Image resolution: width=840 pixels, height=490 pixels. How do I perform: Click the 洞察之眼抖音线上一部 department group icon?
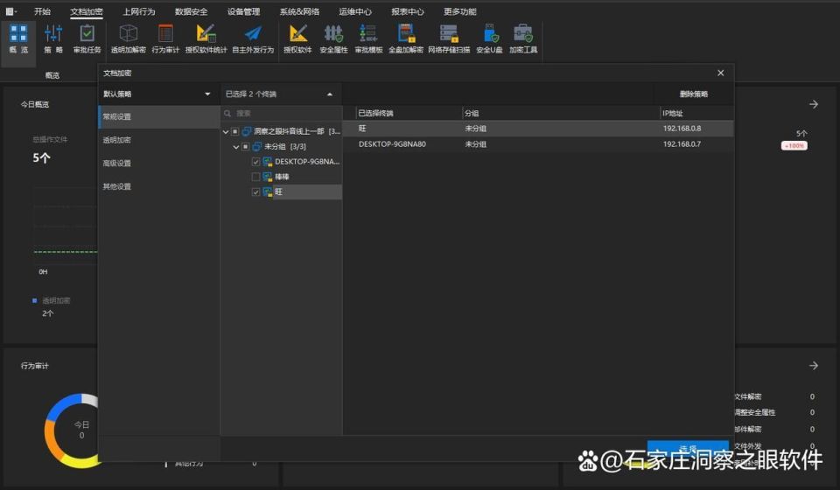click(247, 131)
